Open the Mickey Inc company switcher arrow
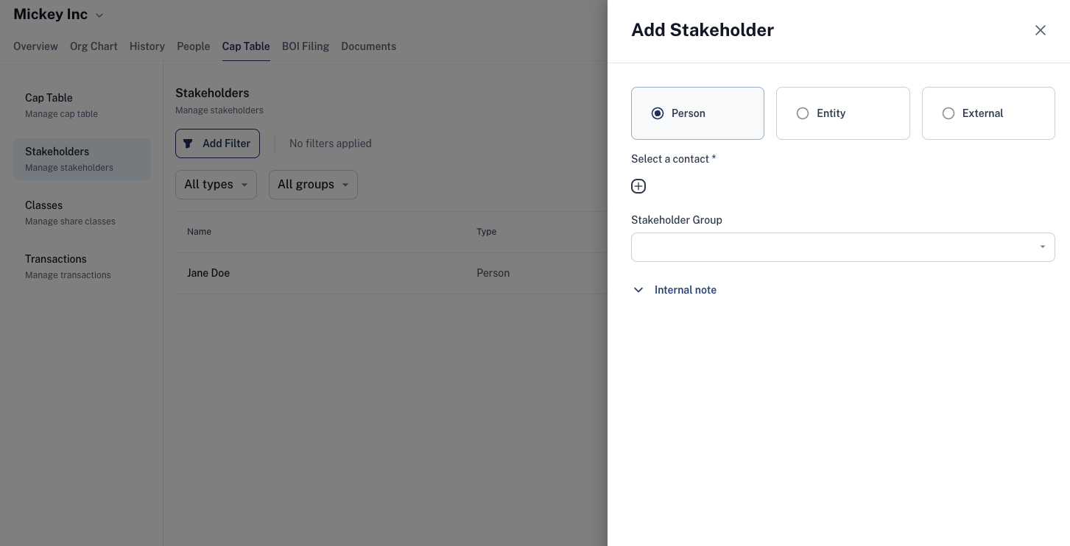 tap(99, 15)
